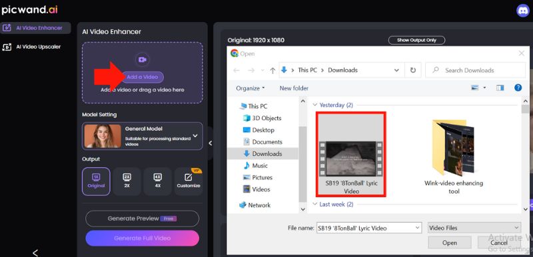Click Generate Full Video button

[142, 238]
